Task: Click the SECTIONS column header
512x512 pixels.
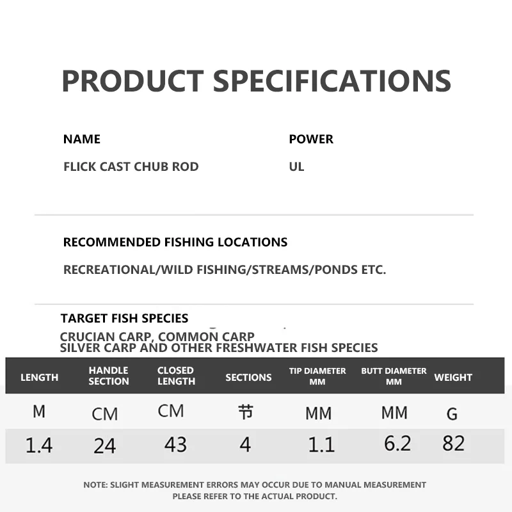Action: (248, 377)
